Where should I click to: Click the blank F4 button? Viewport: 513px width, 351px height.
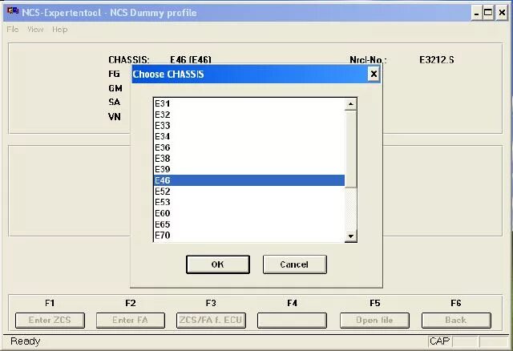point(292,321)
